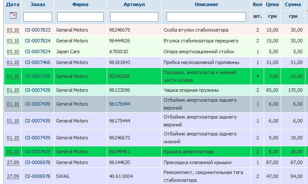Focus the Артикул filter input field
The image size is (308, 184).
click(134, 17)
